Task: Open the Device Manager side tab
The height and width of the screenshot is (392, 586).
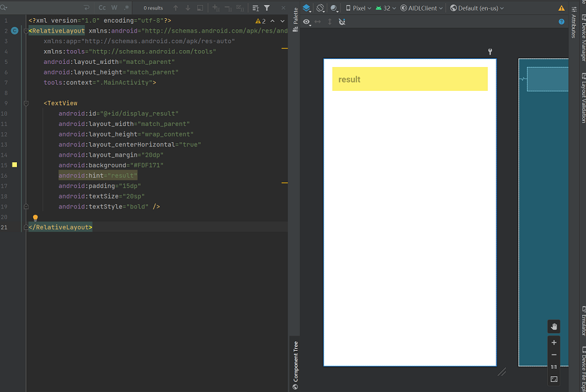Action: (x=583, y=37)
